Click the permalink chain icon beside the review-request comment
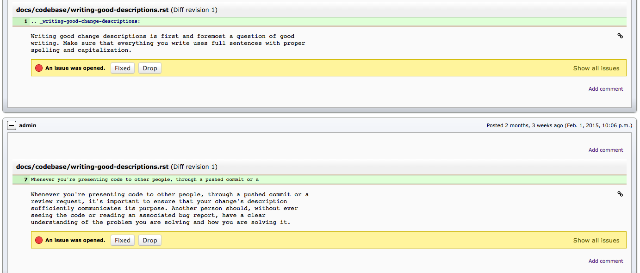The width and height of the screenshot is (640, 273). [620, 194]
